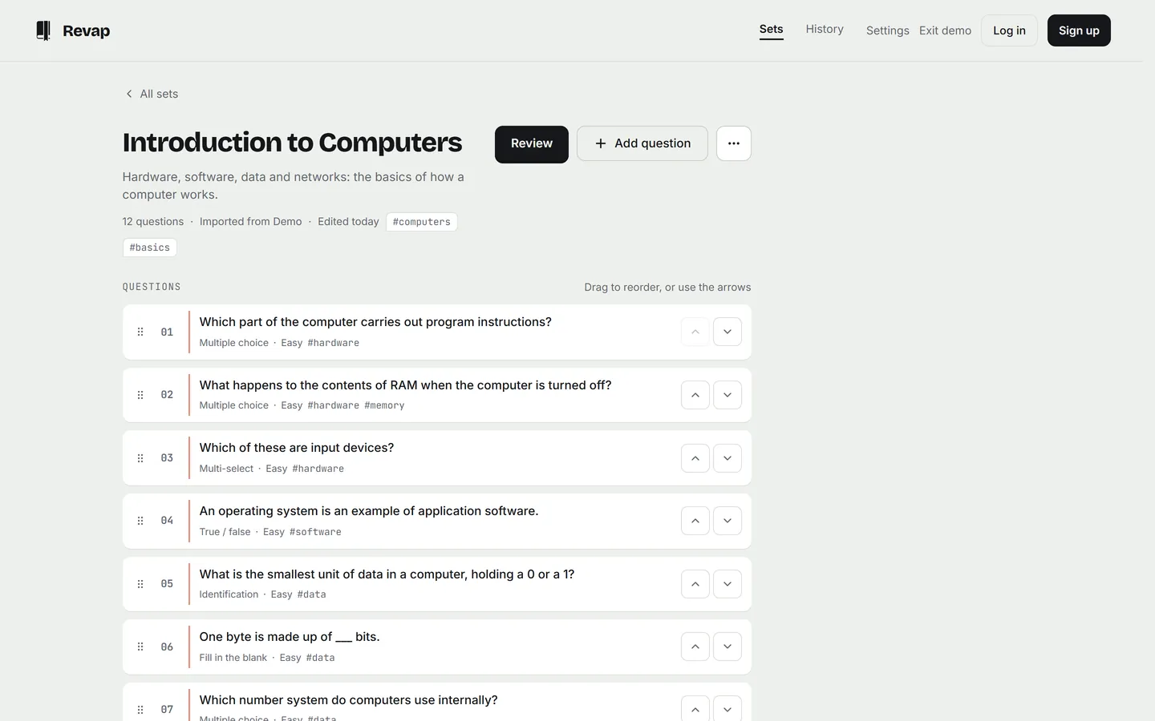Start the Review session

click(532, 144)
